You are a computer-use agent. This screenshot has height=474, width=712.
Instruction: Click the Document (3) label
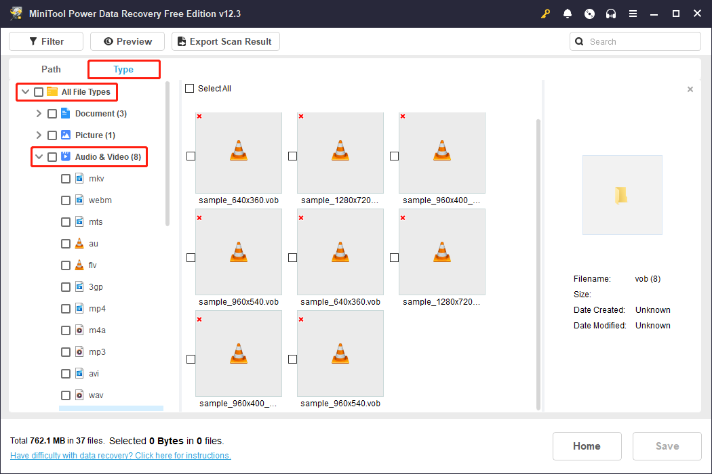(101, 113)
